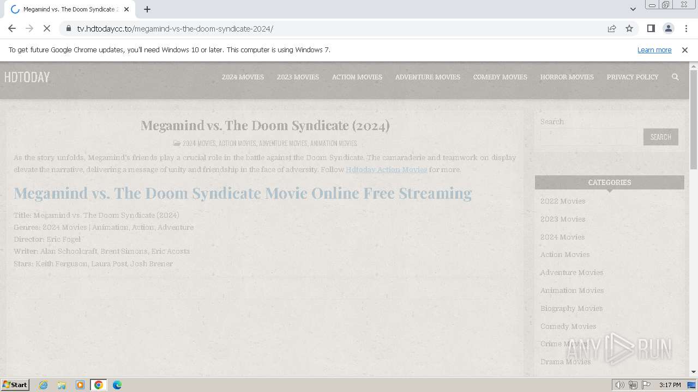Open the Biography Movies category
Viewport: 698px width, 392px height.
coord(571,308)
